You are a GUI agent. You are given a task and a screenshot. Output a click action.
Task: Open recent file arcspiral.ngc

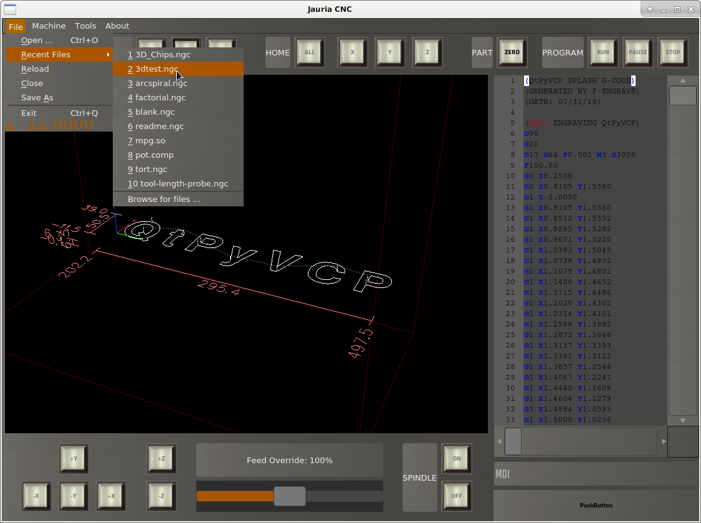pos(178,83)
